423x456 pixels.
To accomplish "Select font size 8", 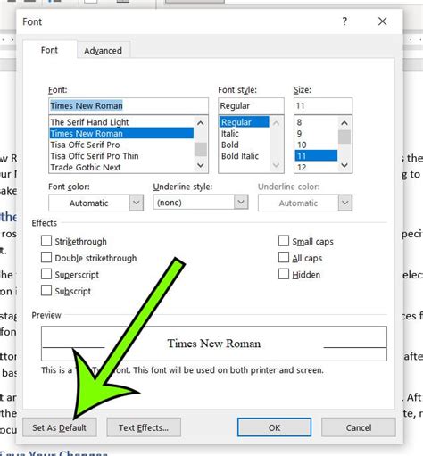I will pos(316,122).
